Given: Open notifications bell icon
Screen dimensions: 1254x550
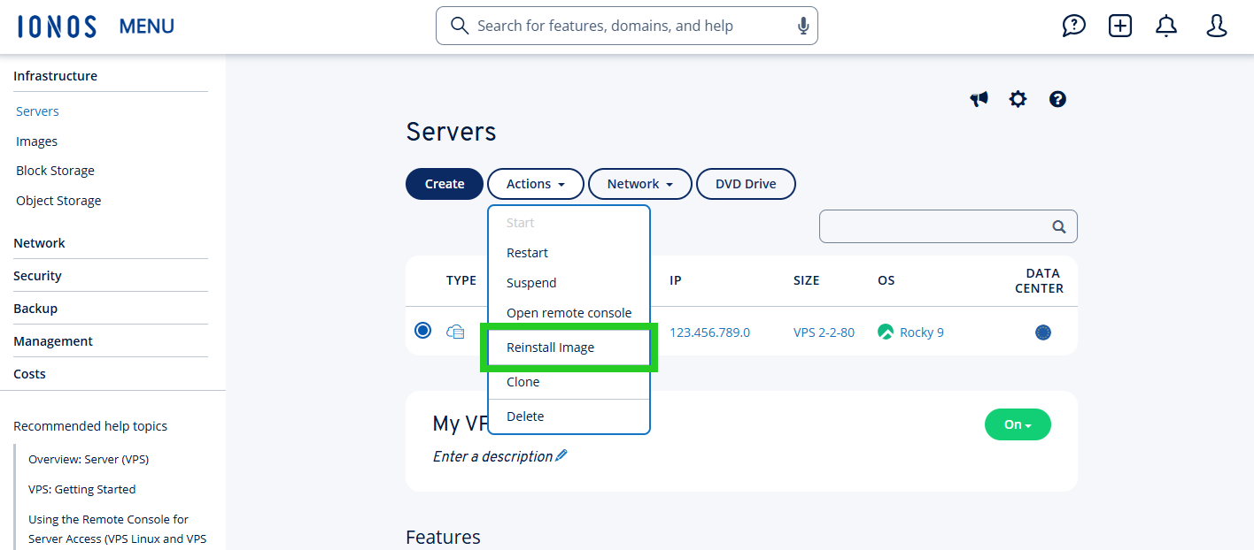Looking at the screenshot, I should pyautogui.click(x=1167, y=26).
